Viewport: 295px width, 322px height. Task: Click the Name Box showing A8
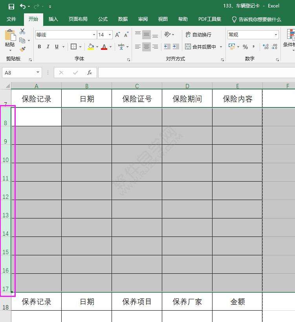22,73
